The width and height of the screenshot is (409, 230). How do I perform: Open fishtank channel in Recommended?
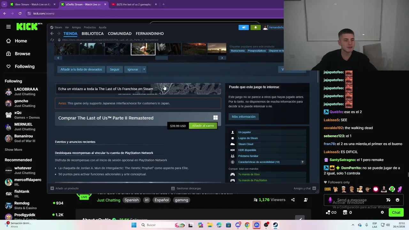tap(23, 194)
